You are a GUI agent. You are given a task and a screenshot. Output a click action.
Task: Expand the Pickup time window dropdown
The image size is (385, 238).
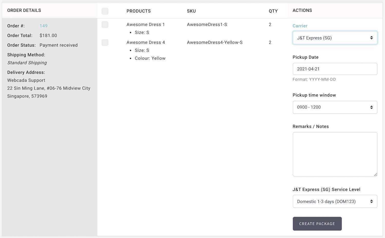[335, 107]
